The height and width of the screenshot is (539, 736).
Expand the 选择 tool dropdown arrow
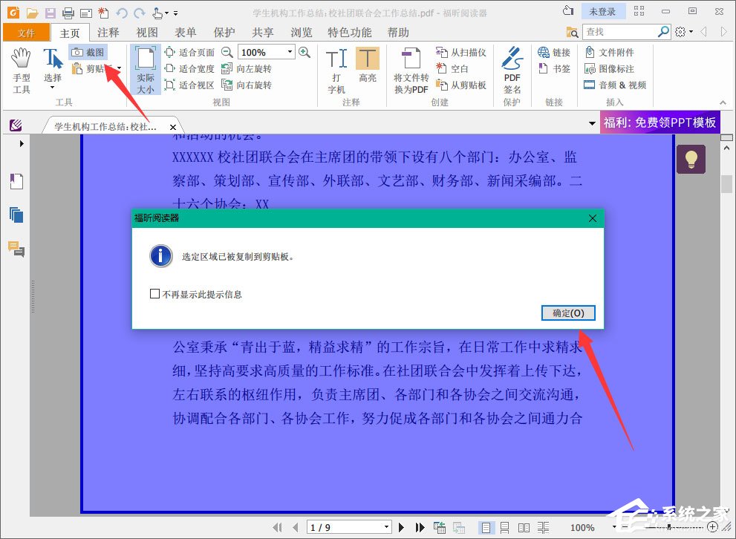51,87
